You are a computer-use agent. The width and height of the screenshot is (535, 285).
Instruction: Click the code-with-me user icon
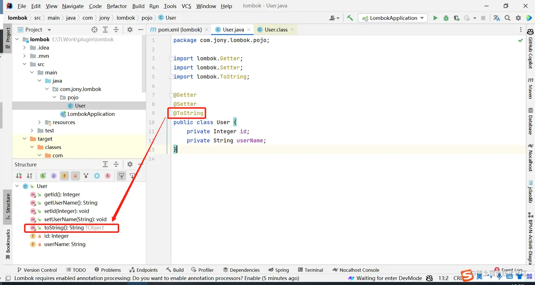click(334, 18)
